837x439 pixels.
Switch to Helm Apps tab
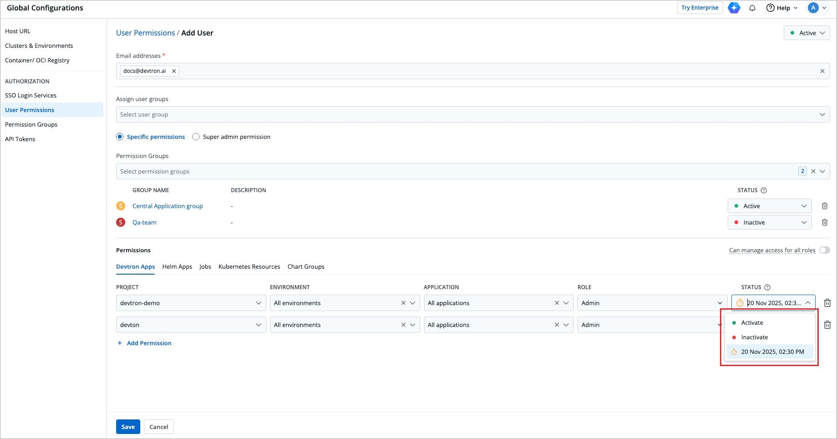[177, 266]
